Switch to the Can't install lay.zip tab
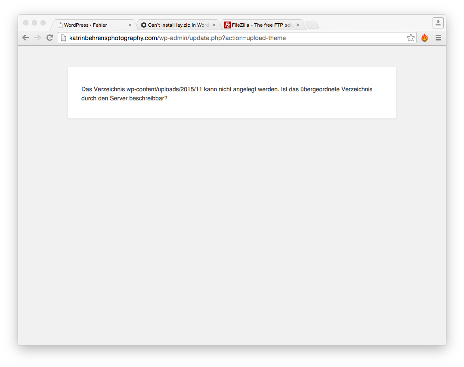 (176, 25)
